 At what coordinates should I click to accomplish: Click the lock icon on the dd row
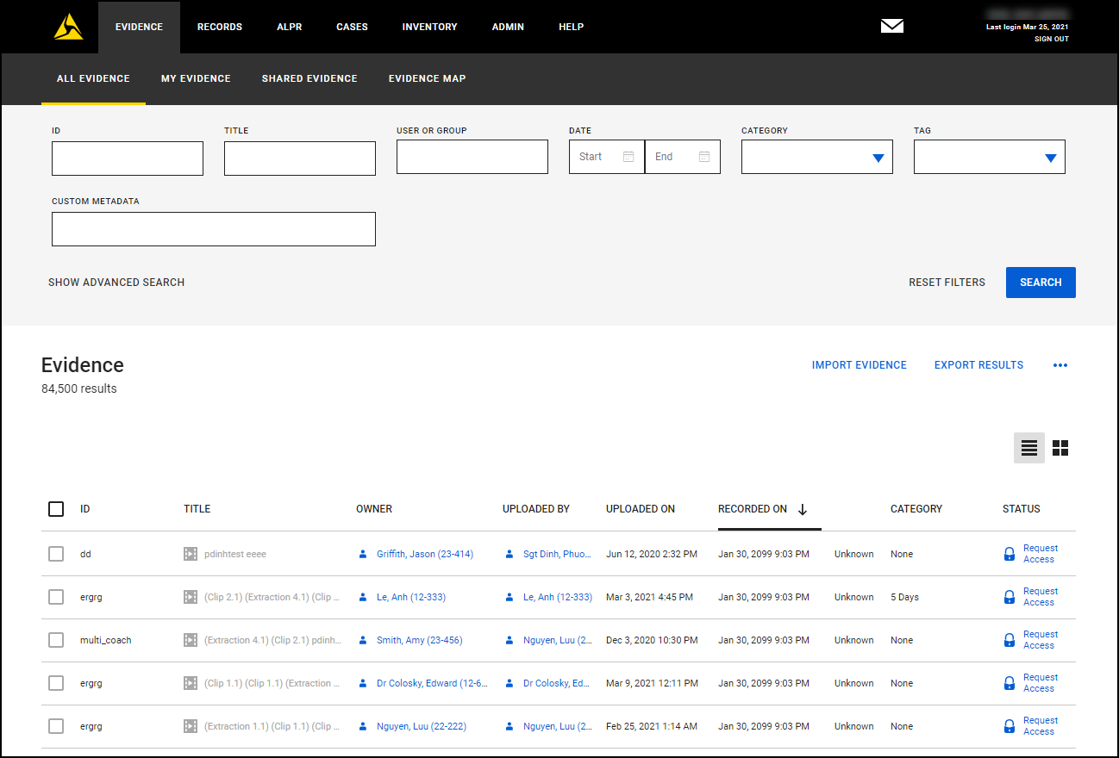[1009, 554]
